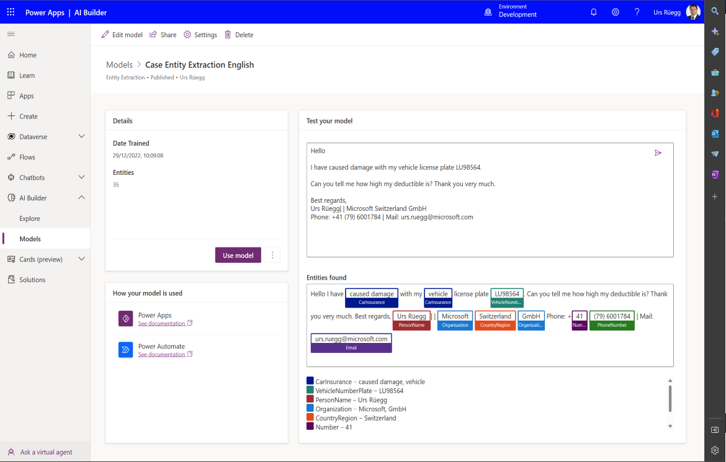Screen dimensions: 726x462
Task: Click the Environment globe icon
Action: tap(488, 12)
